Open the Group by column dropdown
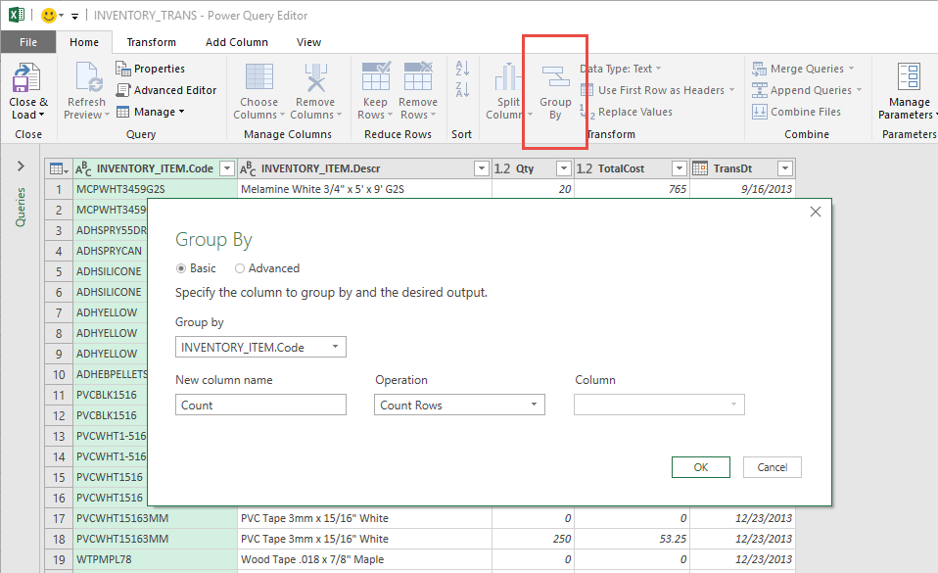This screenshot has height=573, width=938. [260, 347]
